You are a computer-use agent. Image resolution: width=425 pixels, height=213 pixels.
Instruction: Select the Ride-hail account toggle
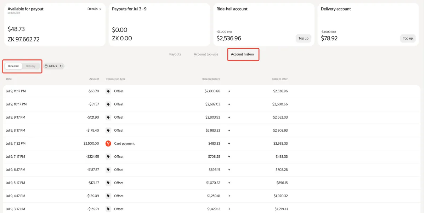coord(13,66)
